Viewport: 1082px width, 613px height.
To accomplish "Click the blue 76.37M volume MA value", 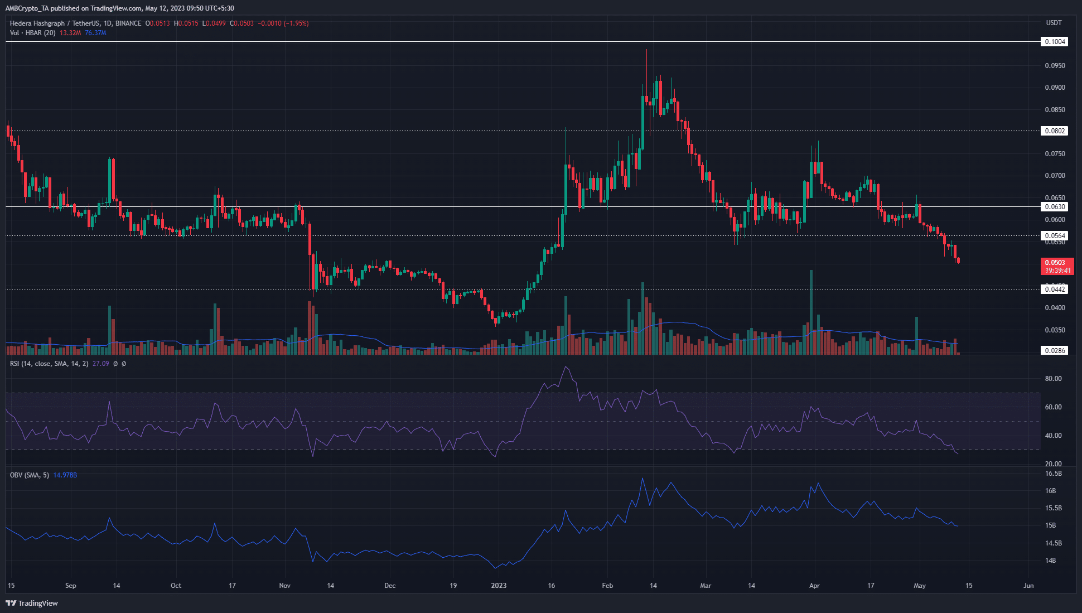I will (95, 33).
